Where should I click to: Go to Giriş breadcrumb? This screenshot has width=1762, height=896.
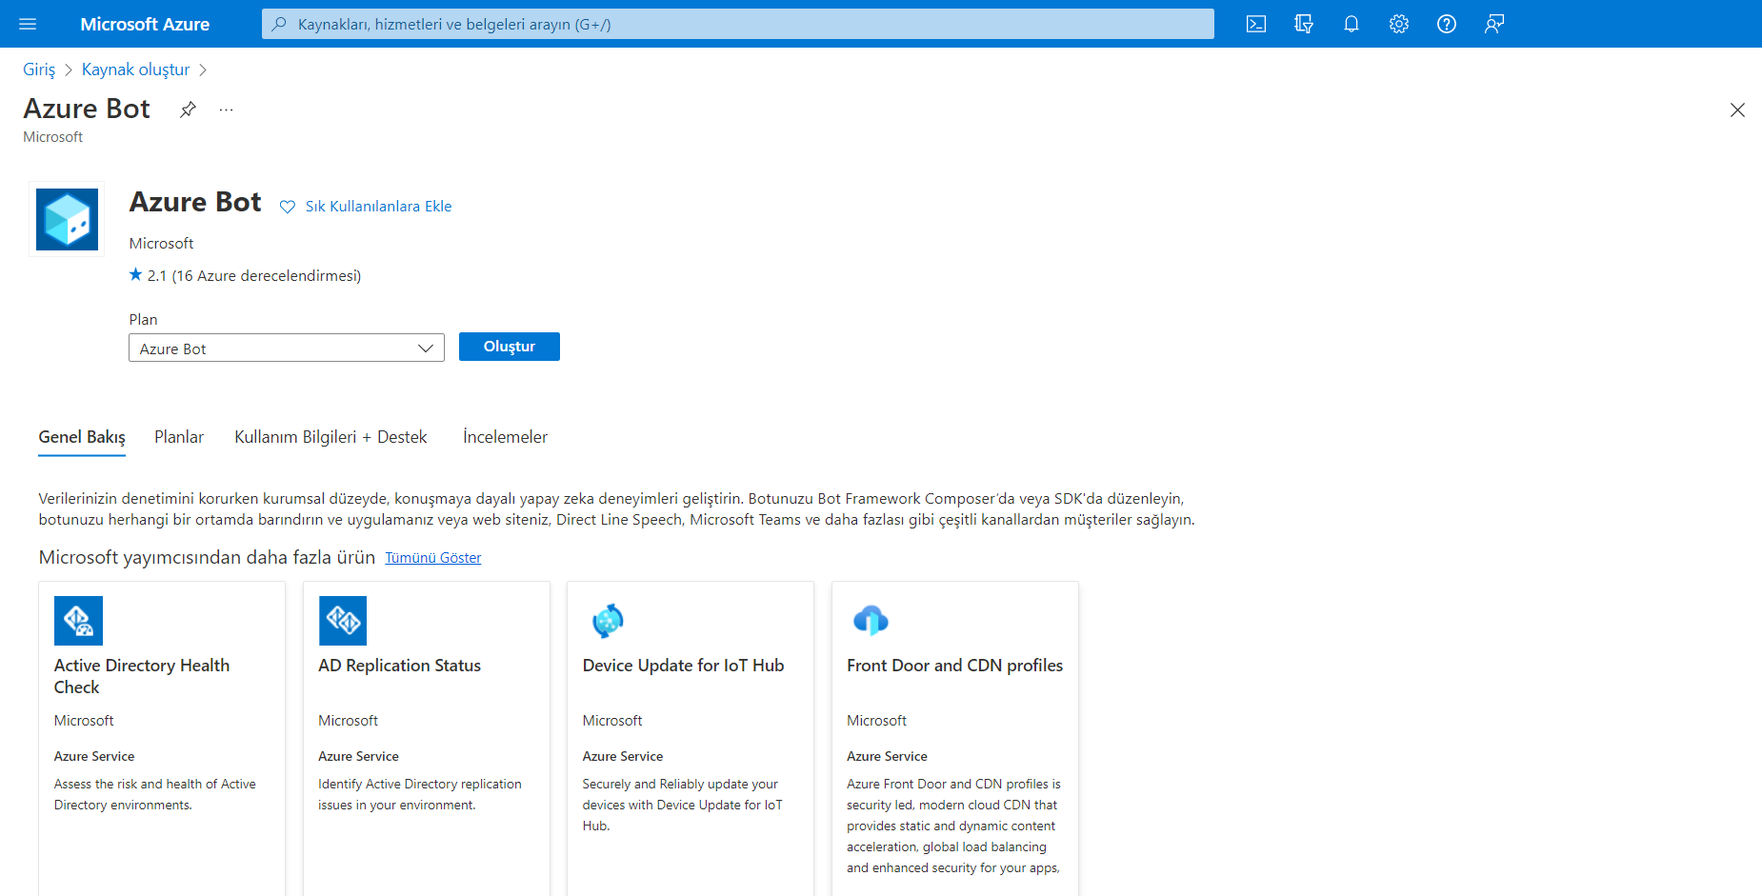pyautogui.click(x=39, y=70)
